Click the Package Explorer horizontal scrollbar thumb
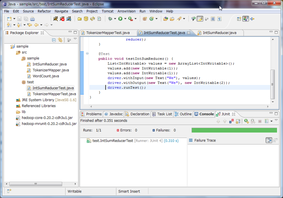This screenshot has height=198, width=283. (36, 184)
